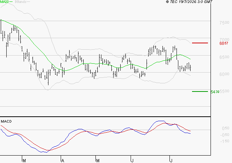The width and height of the screenshot is (232, 163).
Task: Click the MACD -050 axis label
Action: coord(225,135)
